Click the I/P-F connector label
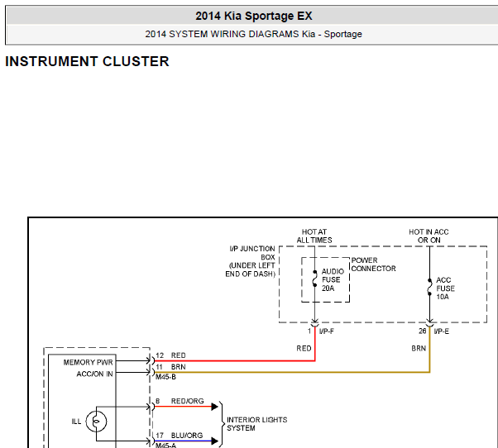Viewport: 498px width, 448px height. click(327, 331)
